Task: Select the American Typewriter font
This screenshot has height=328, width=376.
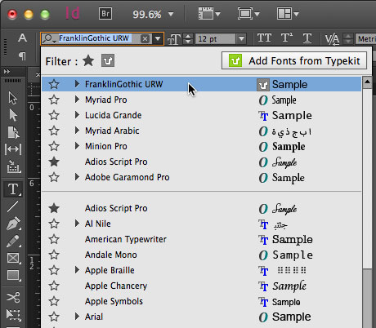Action: click(x=126, y=239)
